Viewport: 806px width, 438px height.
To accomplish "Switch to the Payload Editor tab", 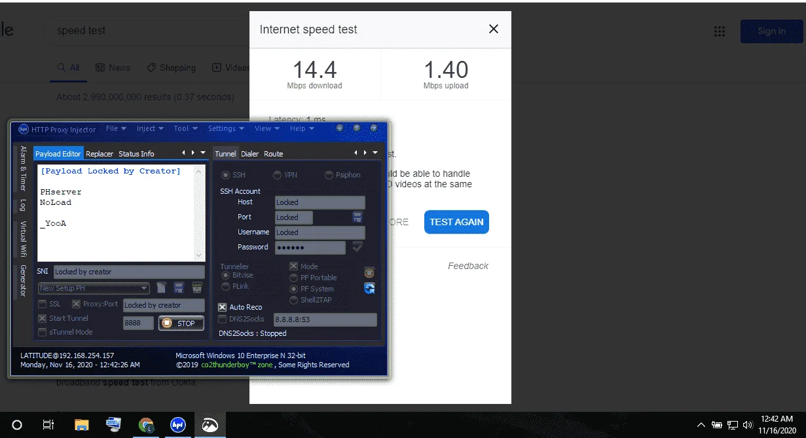I will tap(58, 154).
